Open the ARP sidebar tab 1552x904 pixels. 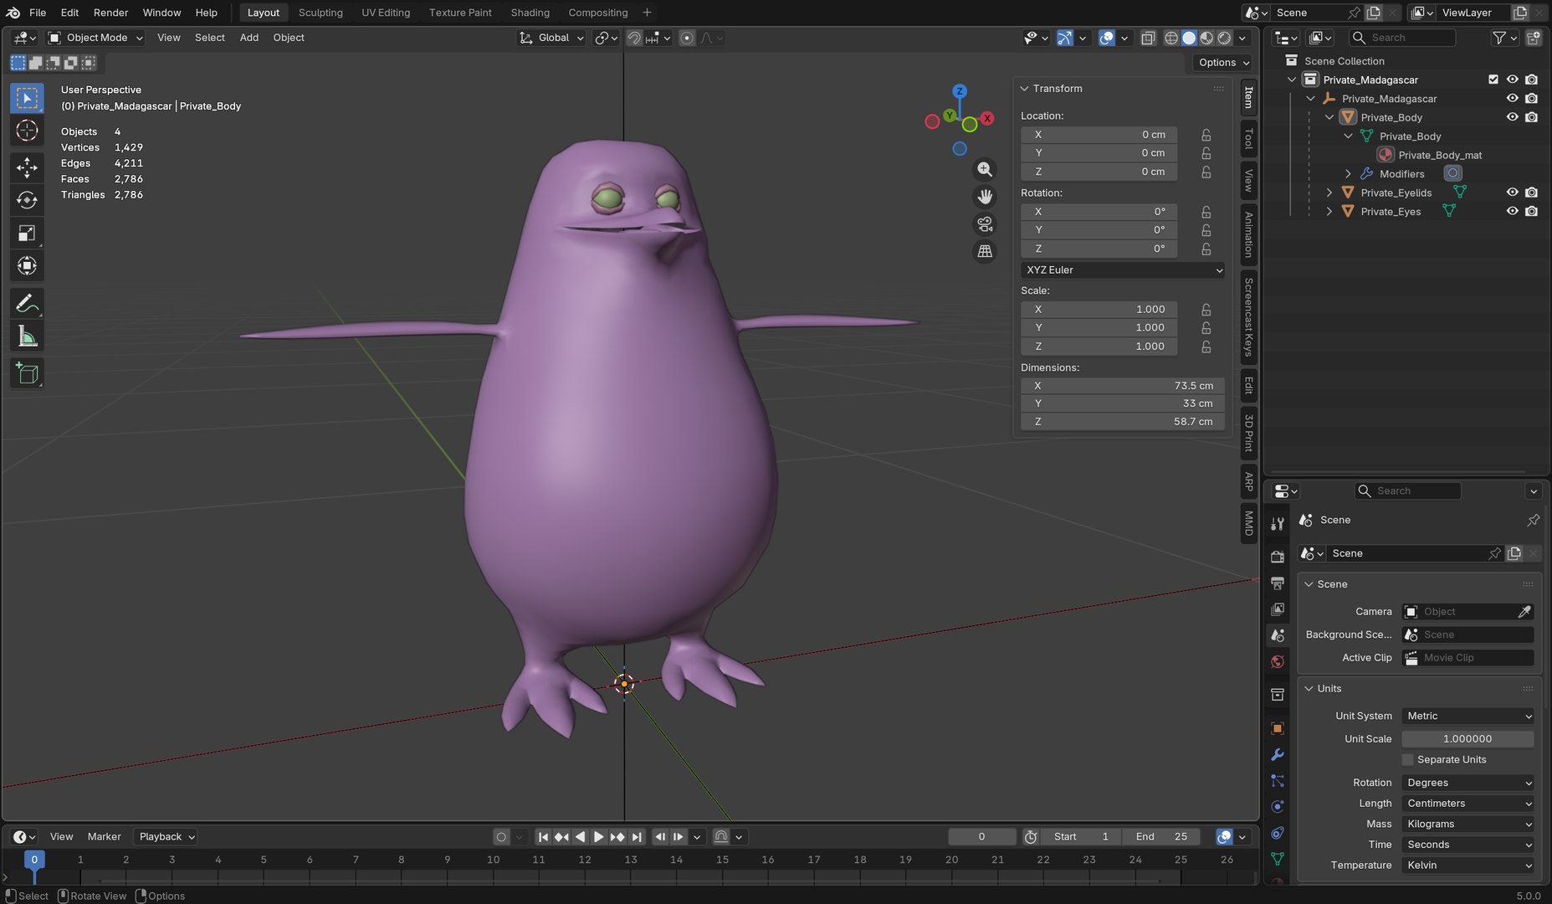1248,482
